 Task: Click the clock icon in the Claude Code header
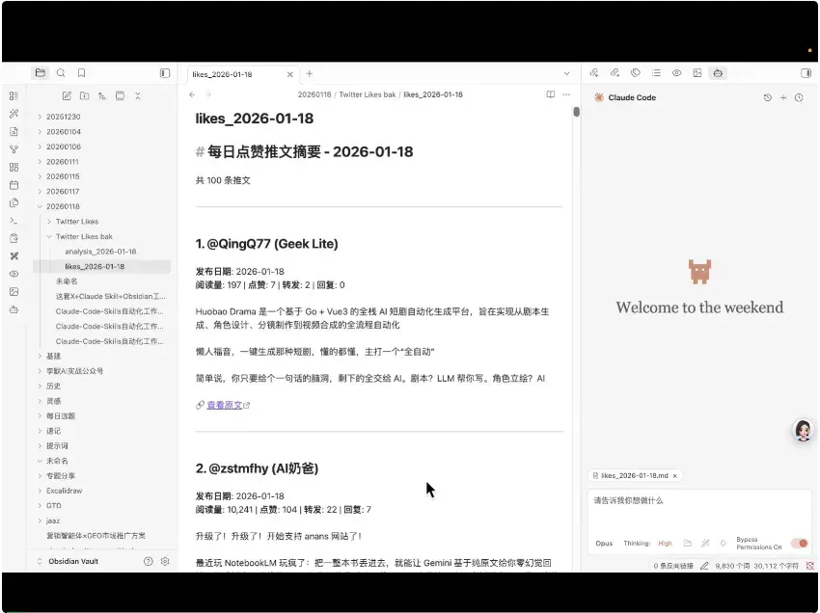click(799, 97)
